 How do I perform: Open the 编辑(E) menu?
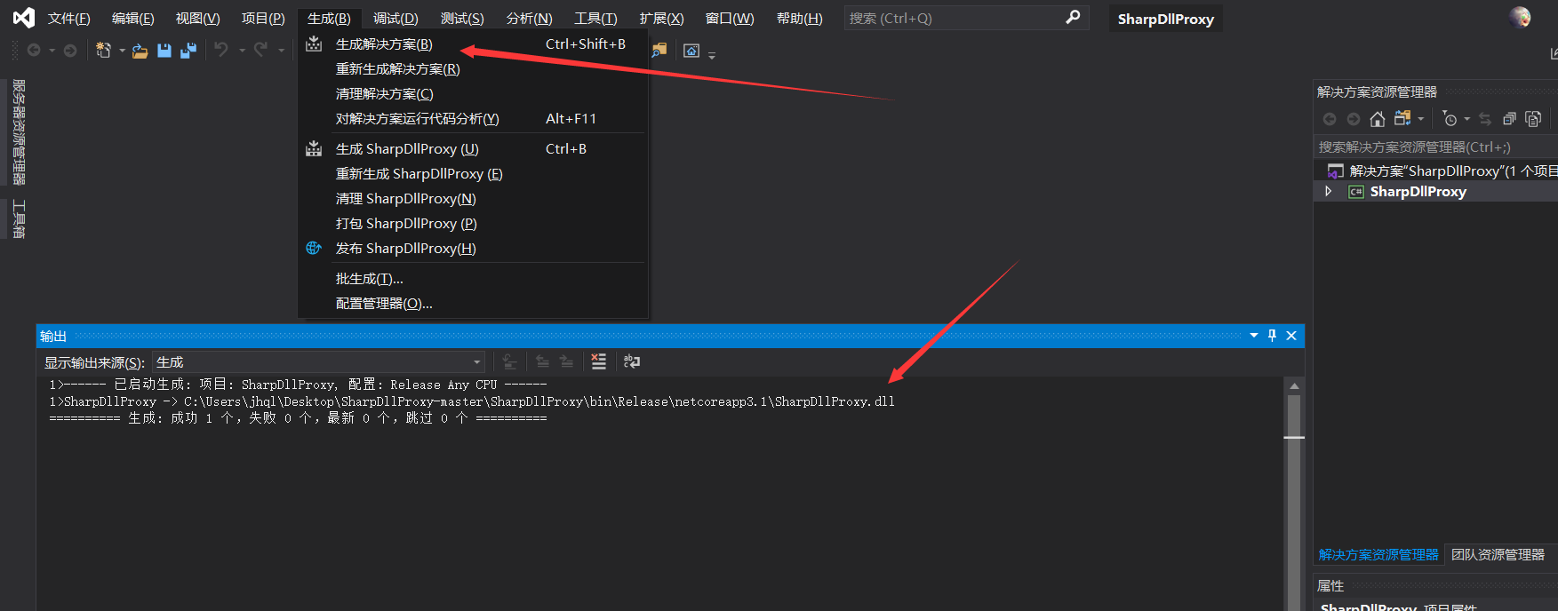point(132,19)
